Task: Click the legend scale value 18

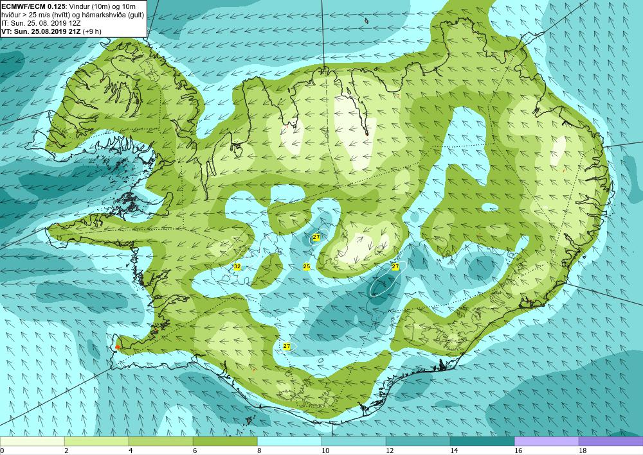Action: click(x=583, y=451)
